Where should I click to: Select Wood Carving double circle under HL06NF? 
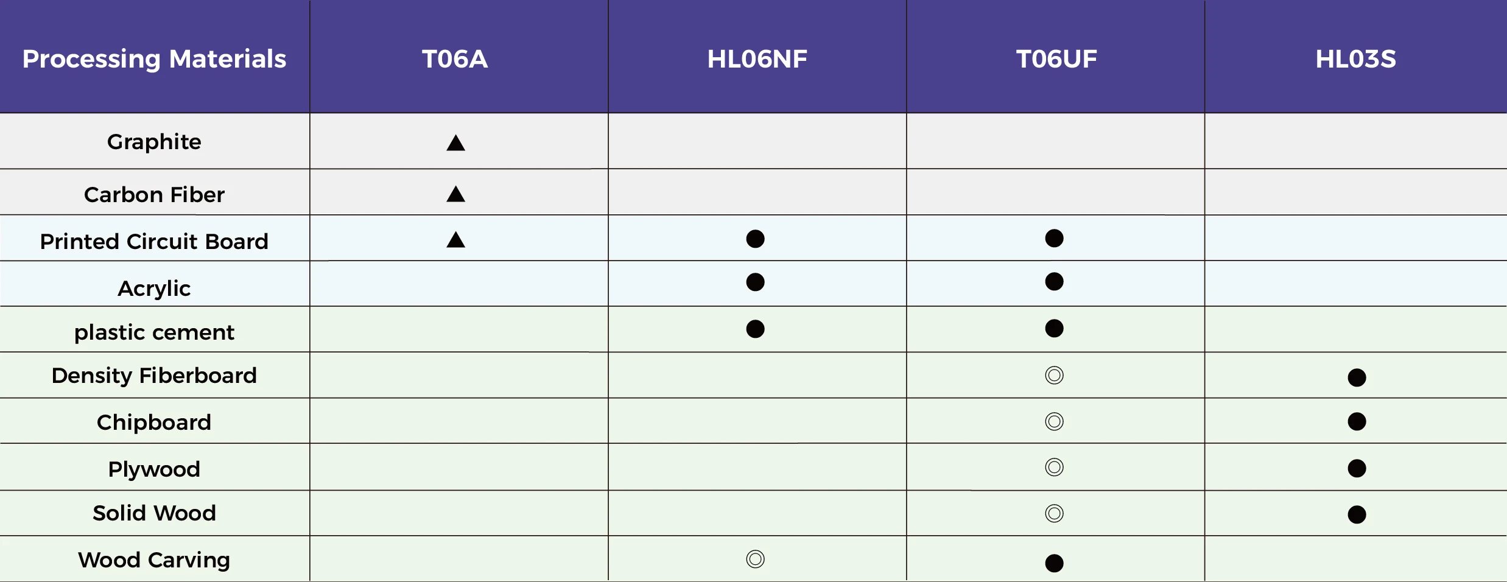tap(755, 559)
